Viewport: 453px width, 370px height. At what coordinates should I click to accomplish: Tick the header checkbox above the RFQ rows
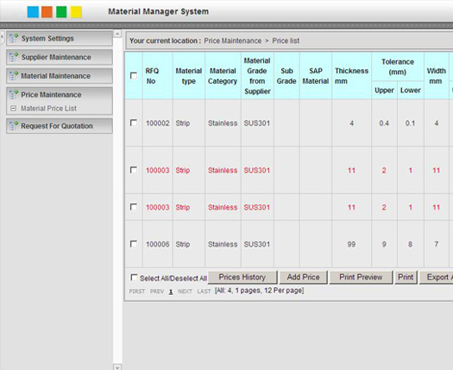tap(134, 76)
